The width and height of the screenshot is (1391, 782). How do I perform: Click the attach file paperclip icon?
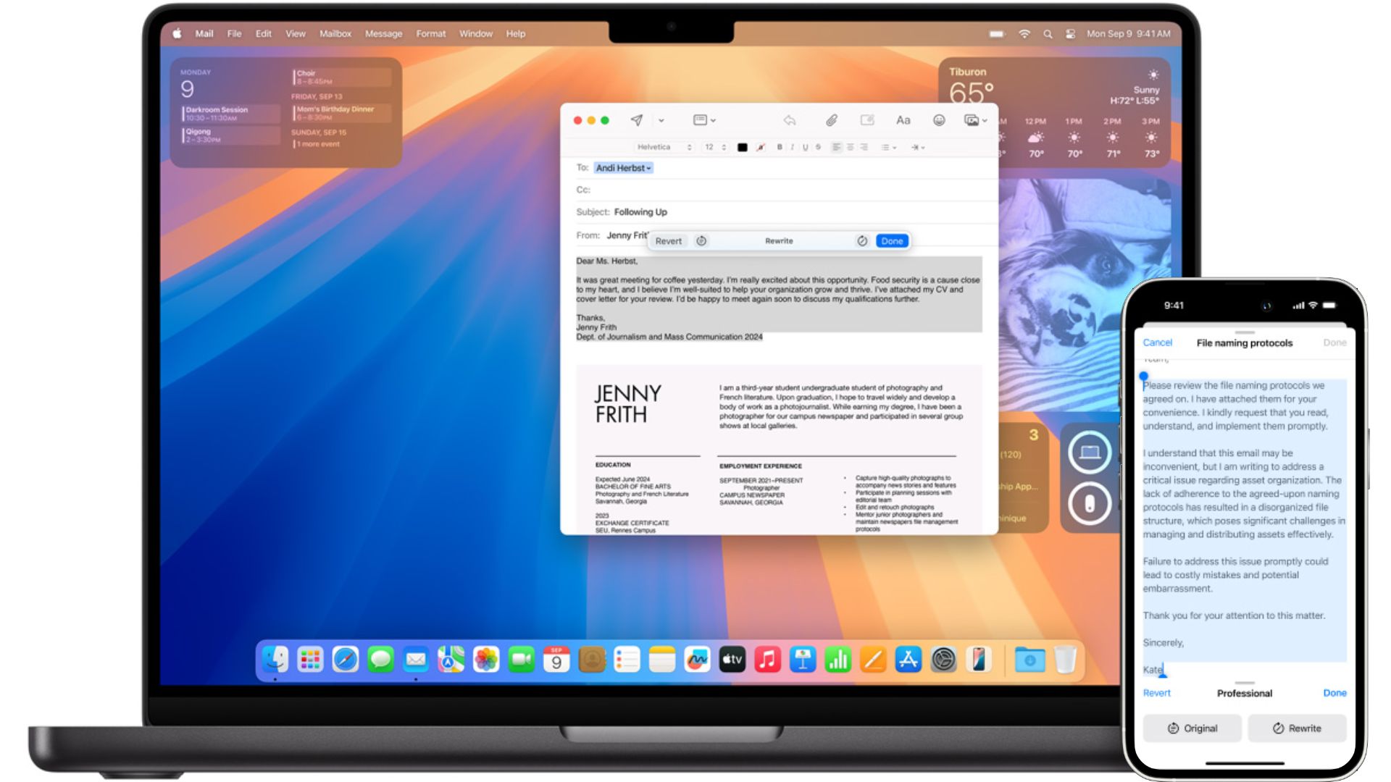(x=830, y=120)
